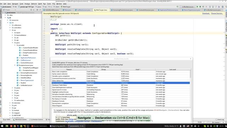Screen dimensions: 227x128
Task: Click the scroll-from-source target icon in Project panel
Action: click(31, 10)
